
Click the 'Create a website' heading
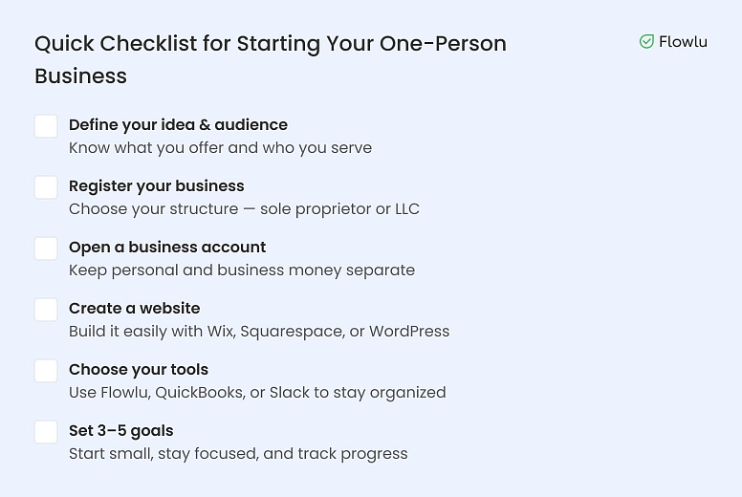(134, 309)
